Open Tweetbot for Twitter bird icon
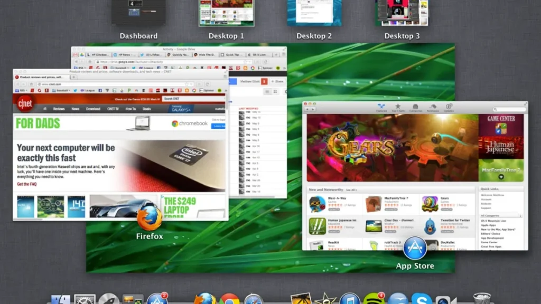 tap(430, 226)
